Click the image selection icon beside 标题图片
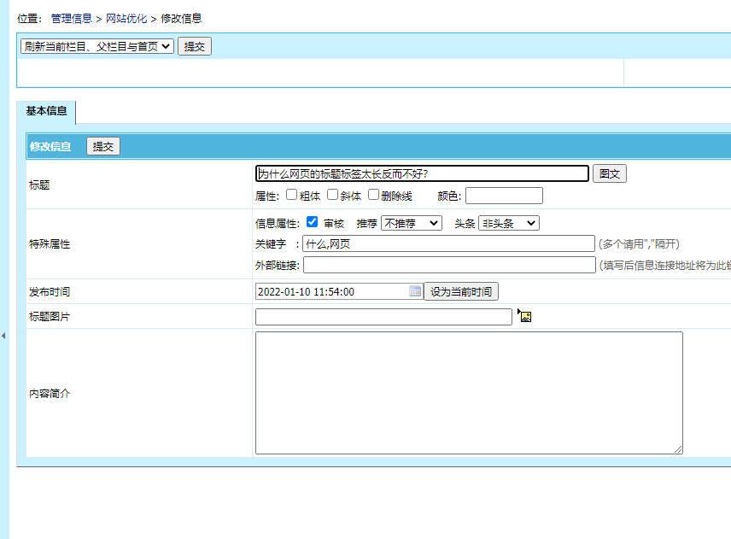The image size is (731, 539). [x=524, y=316]
